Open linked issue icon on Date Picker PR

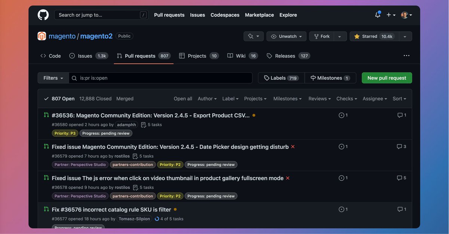point(343,147)
